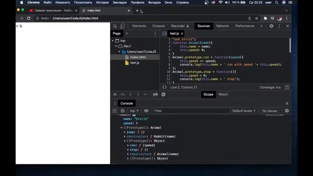Click the share page icon

249,18
